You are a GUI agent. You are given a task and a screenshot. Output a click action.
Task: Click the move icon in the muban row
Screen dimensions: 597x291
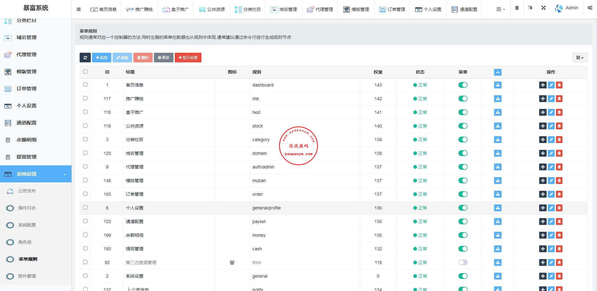point(543,181)
